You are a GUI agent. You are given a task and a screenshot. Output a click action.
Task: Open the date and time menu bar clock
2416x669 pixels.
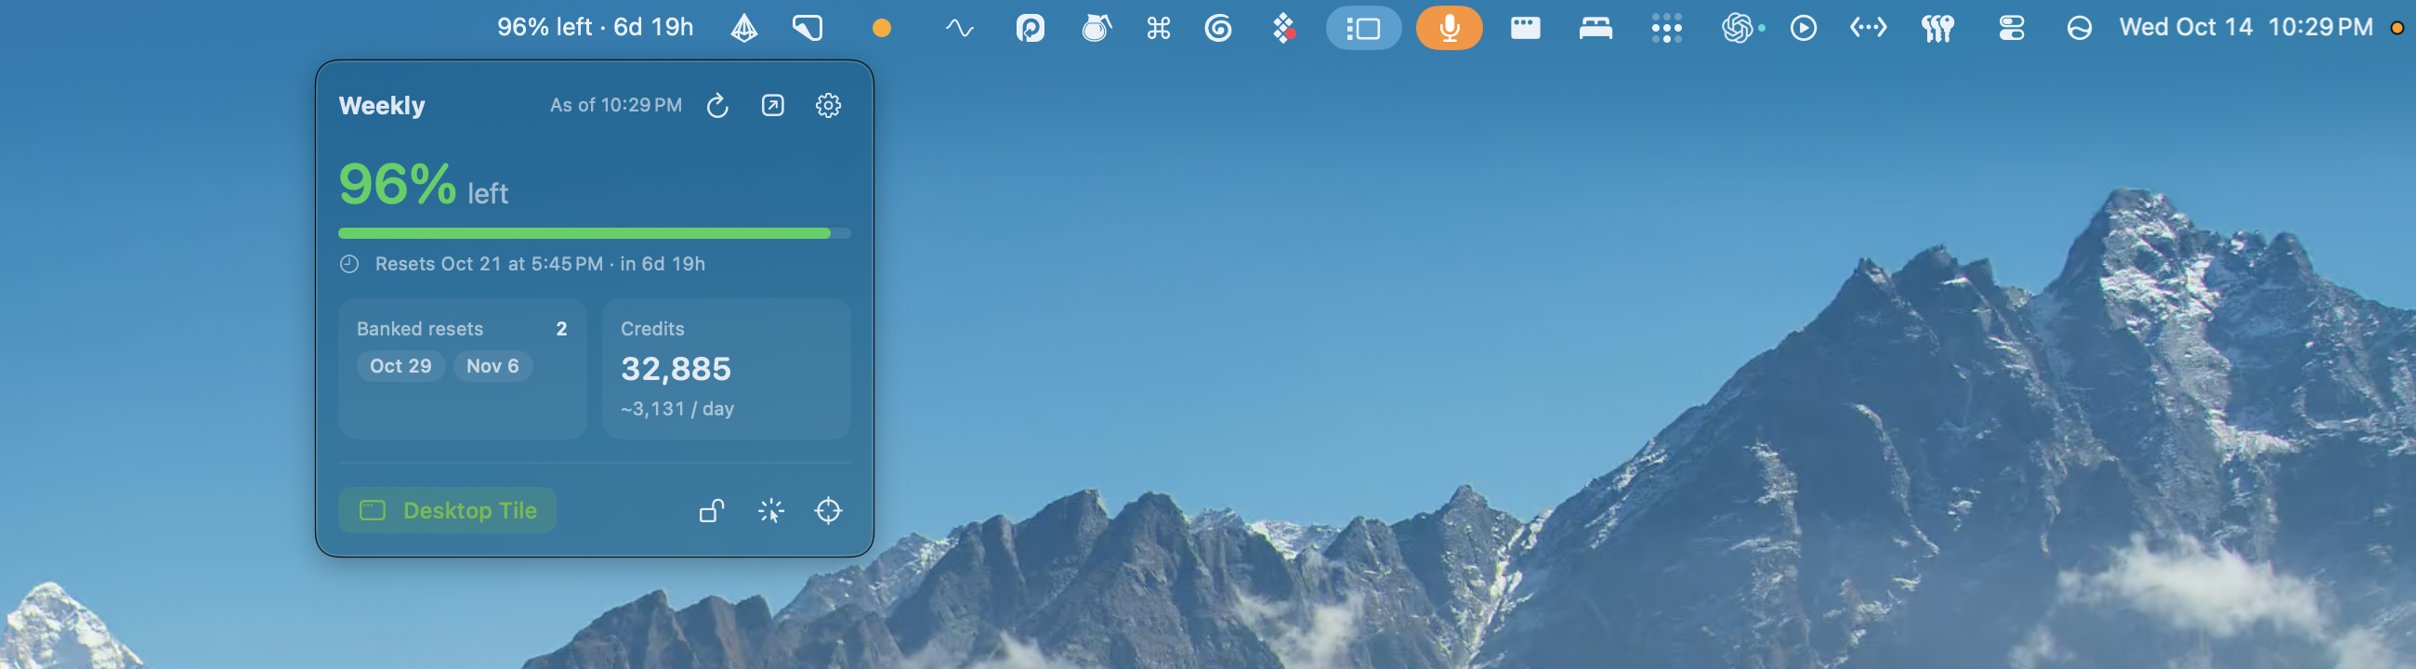(x=2246, y=27)
